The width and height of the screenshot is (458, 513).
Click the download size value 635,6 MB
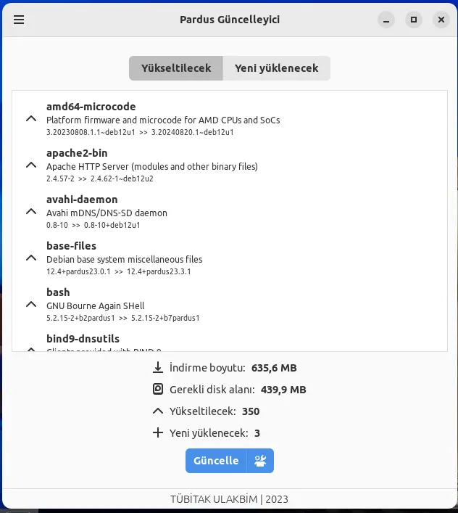(x=274, y=368)
